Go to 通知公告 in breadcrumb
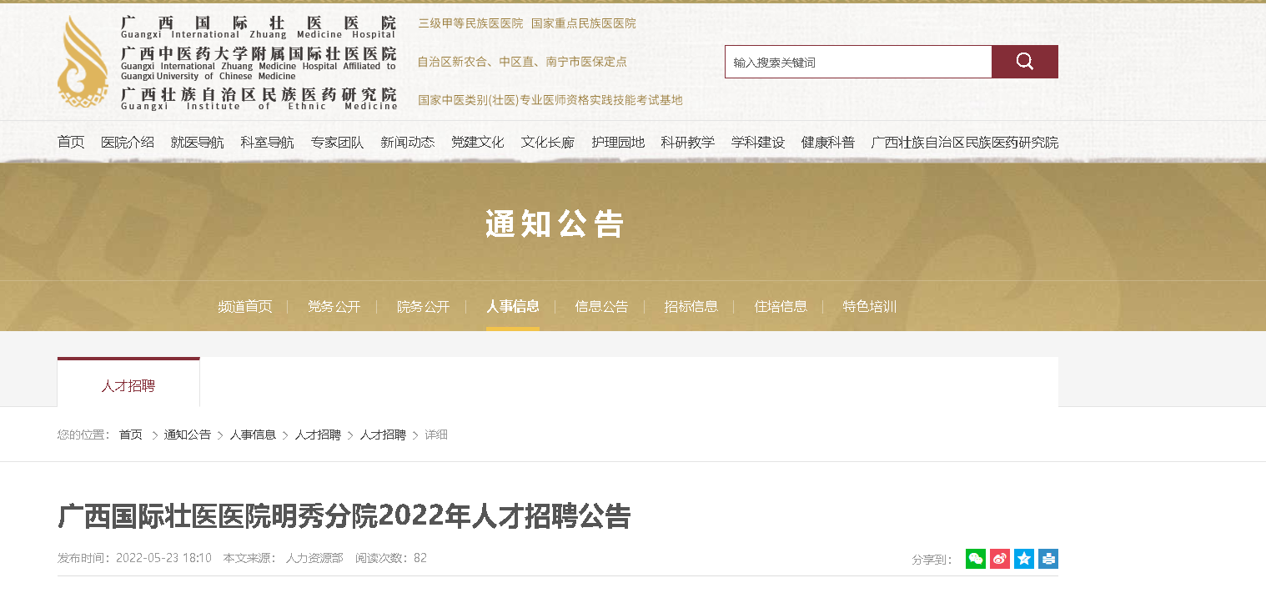 click(x=188, y=435)
